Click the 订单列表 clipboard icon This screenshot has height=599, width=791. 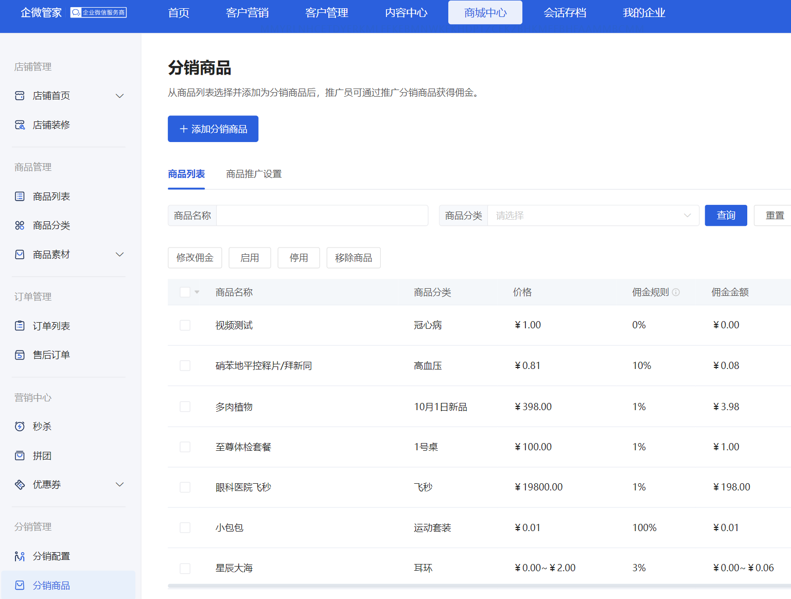pos(20,326)
